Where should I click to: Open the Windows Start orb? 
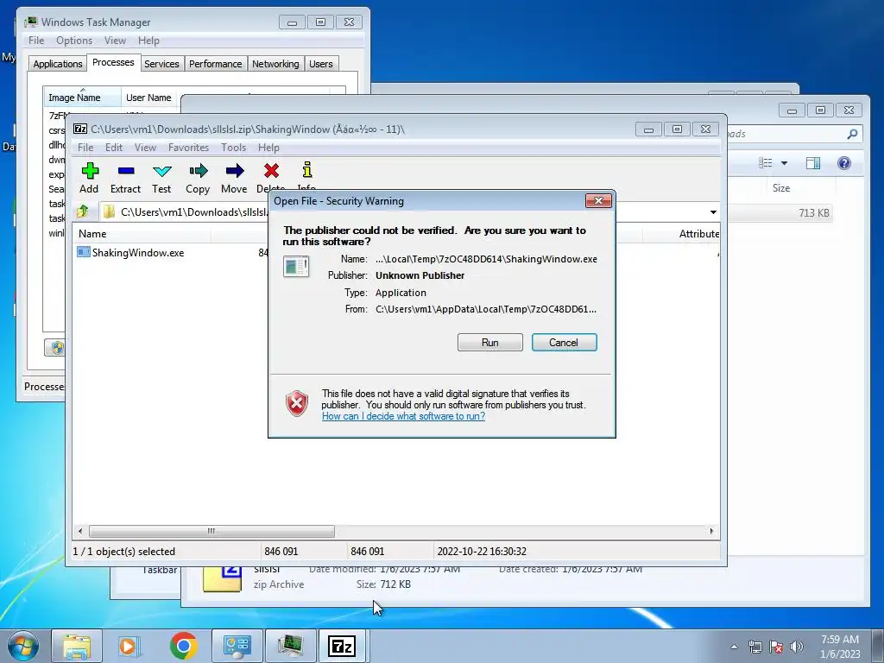click(x=23, y=646)
